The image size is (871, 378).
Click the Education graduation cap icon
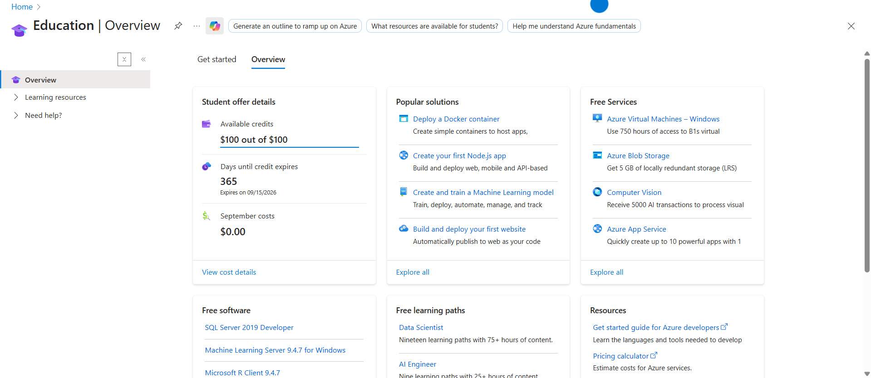[19, 30]
